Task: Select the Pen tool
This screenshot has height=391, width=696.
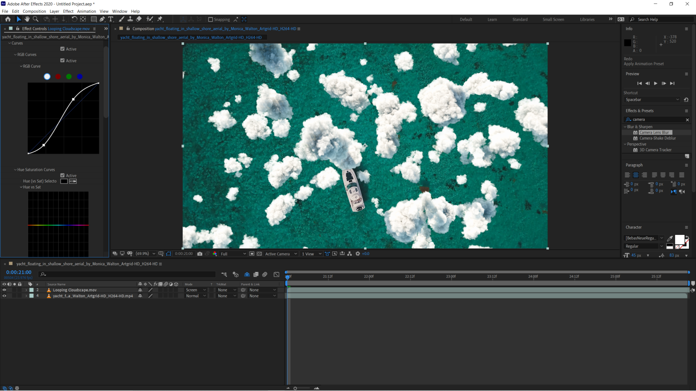Action: 102,19
